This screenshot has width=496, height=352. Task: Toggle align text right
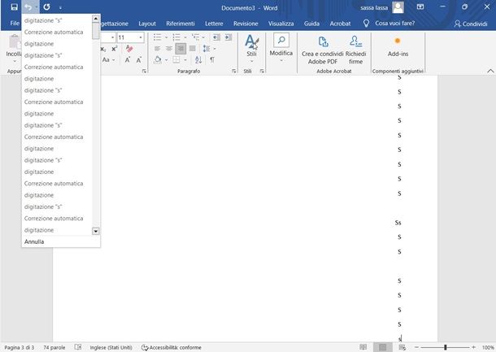point(181,49)
